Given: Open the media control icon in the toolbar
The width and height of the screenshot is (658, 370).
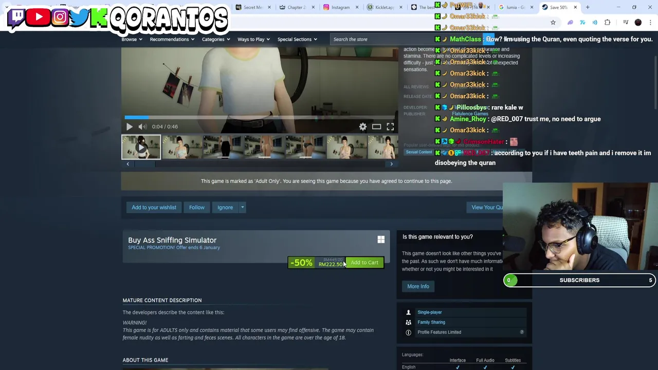Looking at the screenshot, I should tap(626, 23).
